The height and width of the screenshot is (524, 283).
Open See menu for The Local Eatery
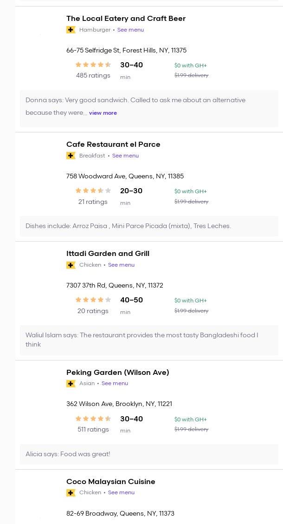130,30
